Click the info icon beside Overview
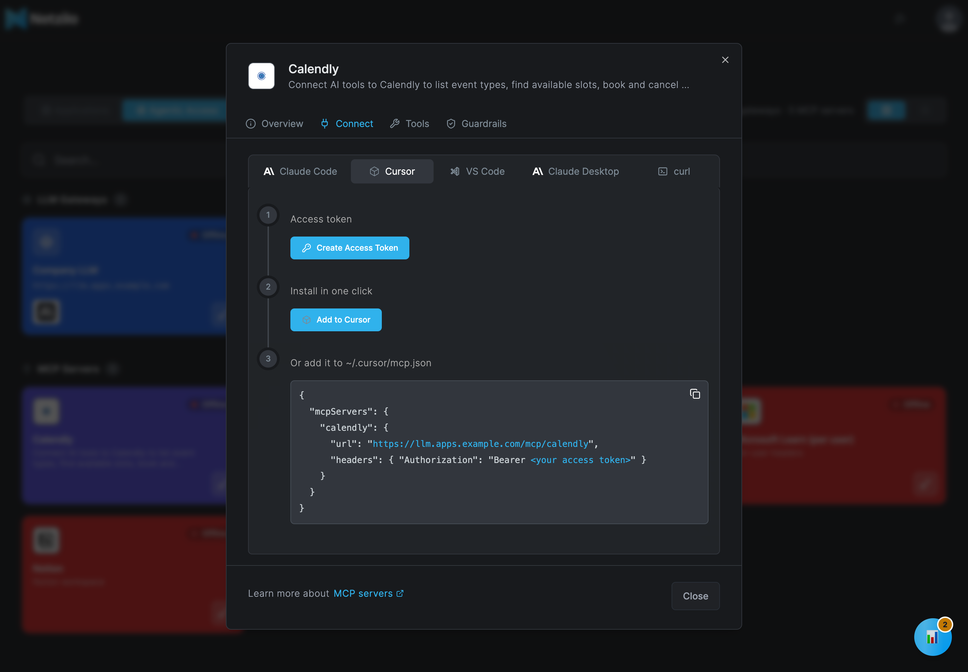 pyautogui.click(x=251, y=123)
